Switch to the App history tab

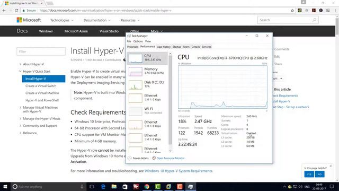[x=164, y=47]
